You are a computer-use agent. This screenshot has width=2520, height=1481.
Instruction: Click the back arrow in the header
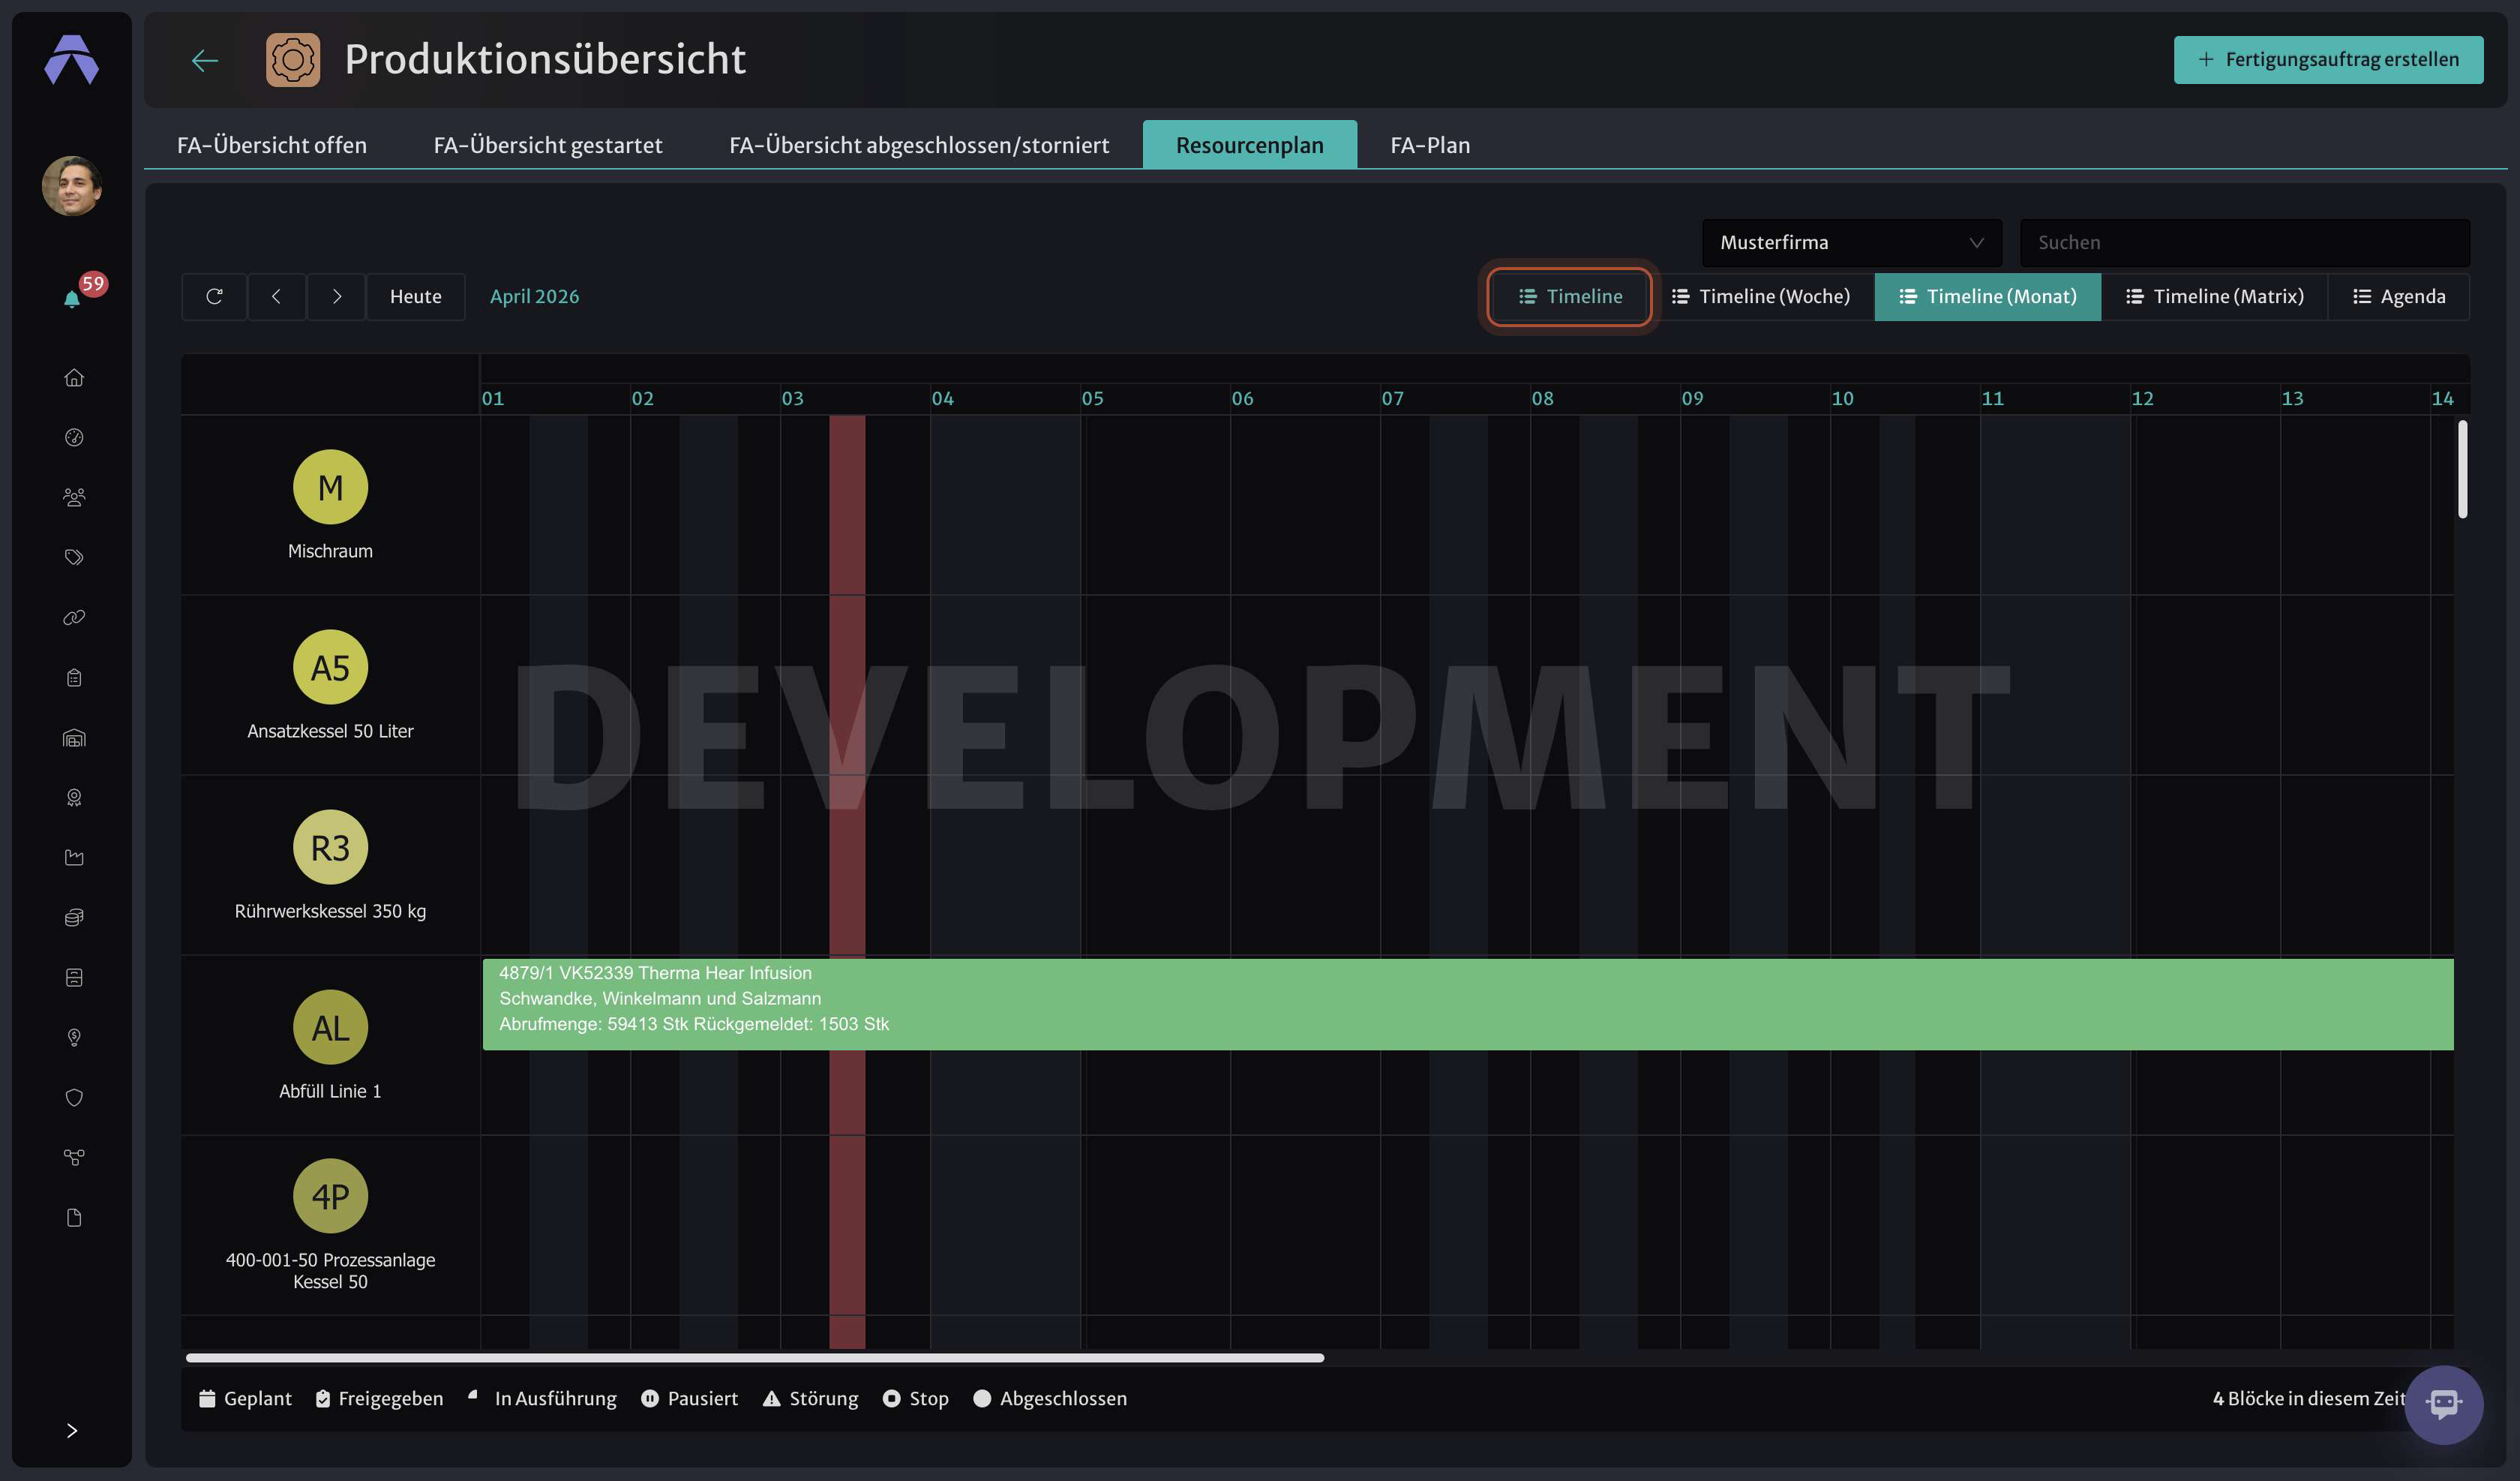[205, 60]
